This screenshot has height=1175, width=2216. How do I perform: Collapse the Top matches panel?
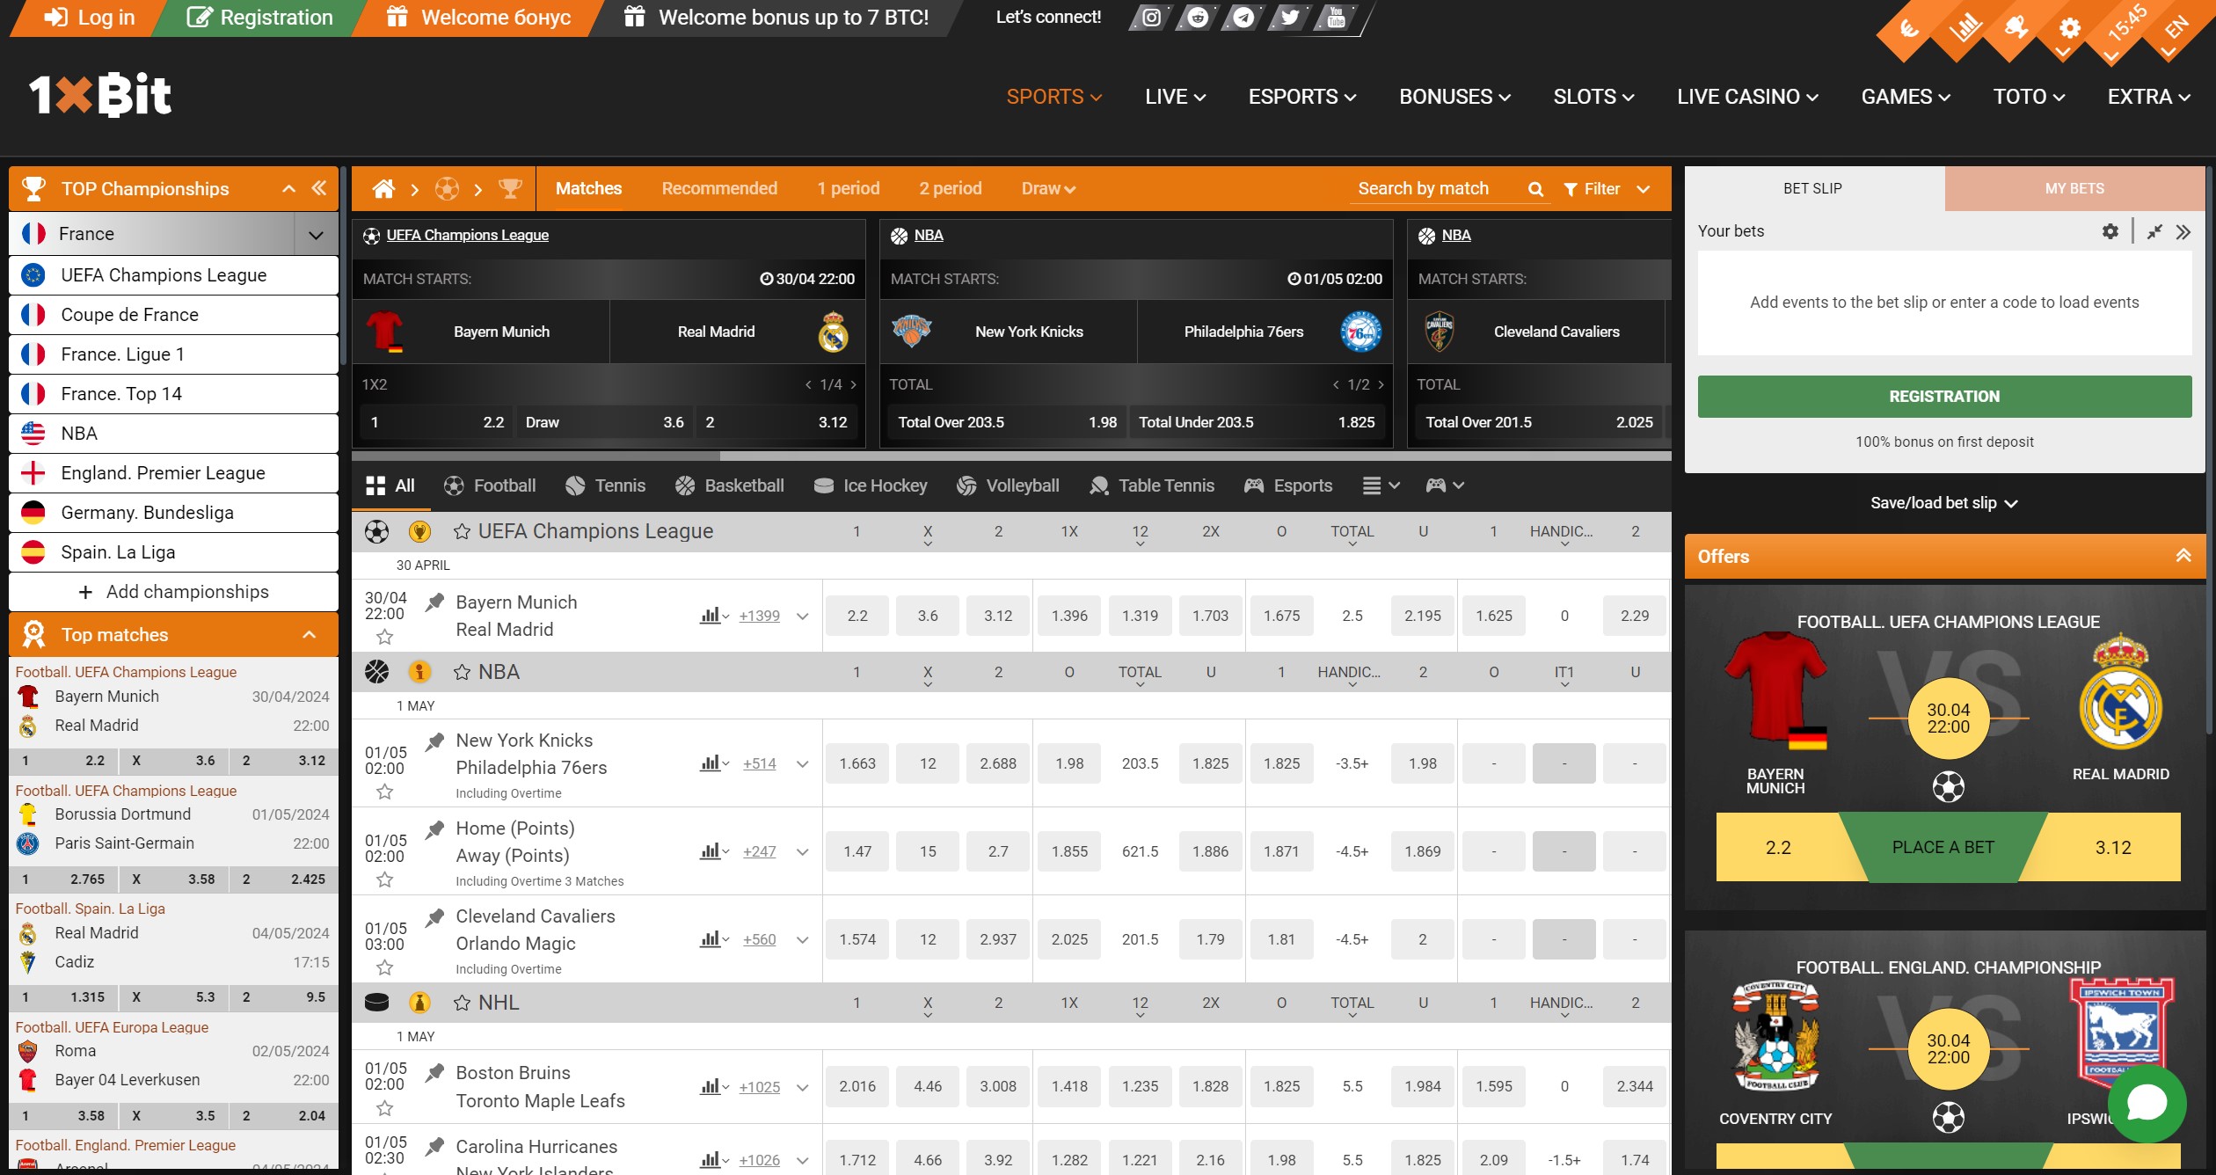tap(310, 635)
